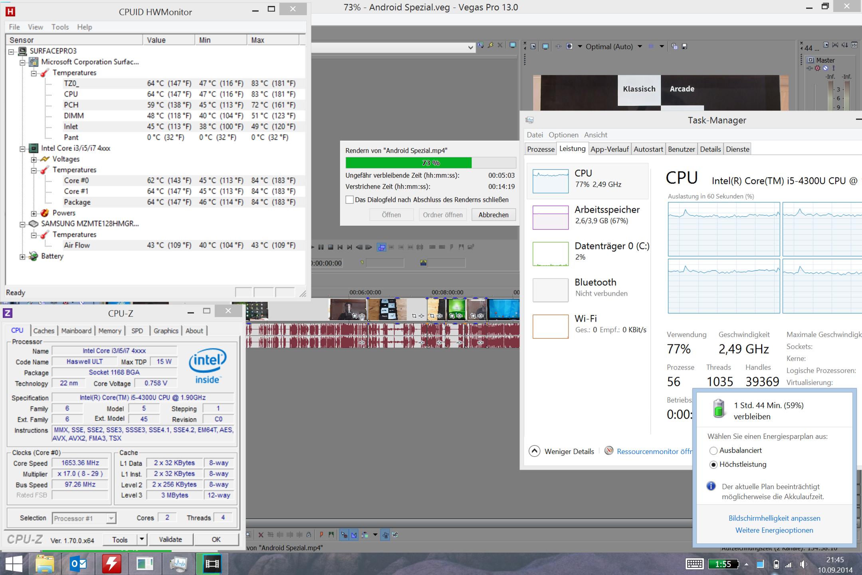Enable closing dialog after render checkbox
This screenshot has width=862, height=575.
coord(350,200)
